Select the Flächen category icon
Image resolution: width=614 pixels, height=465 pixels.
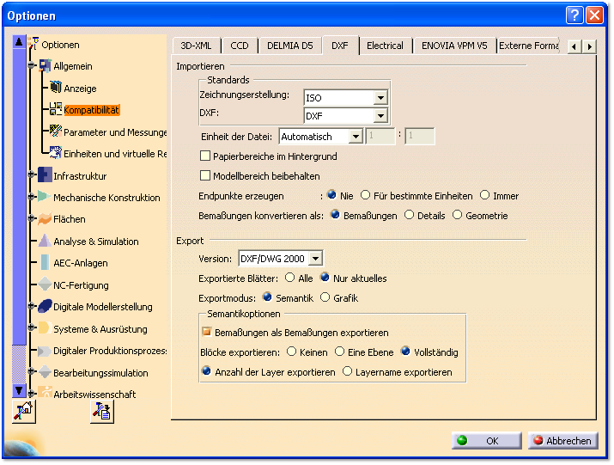click(45, 219)
